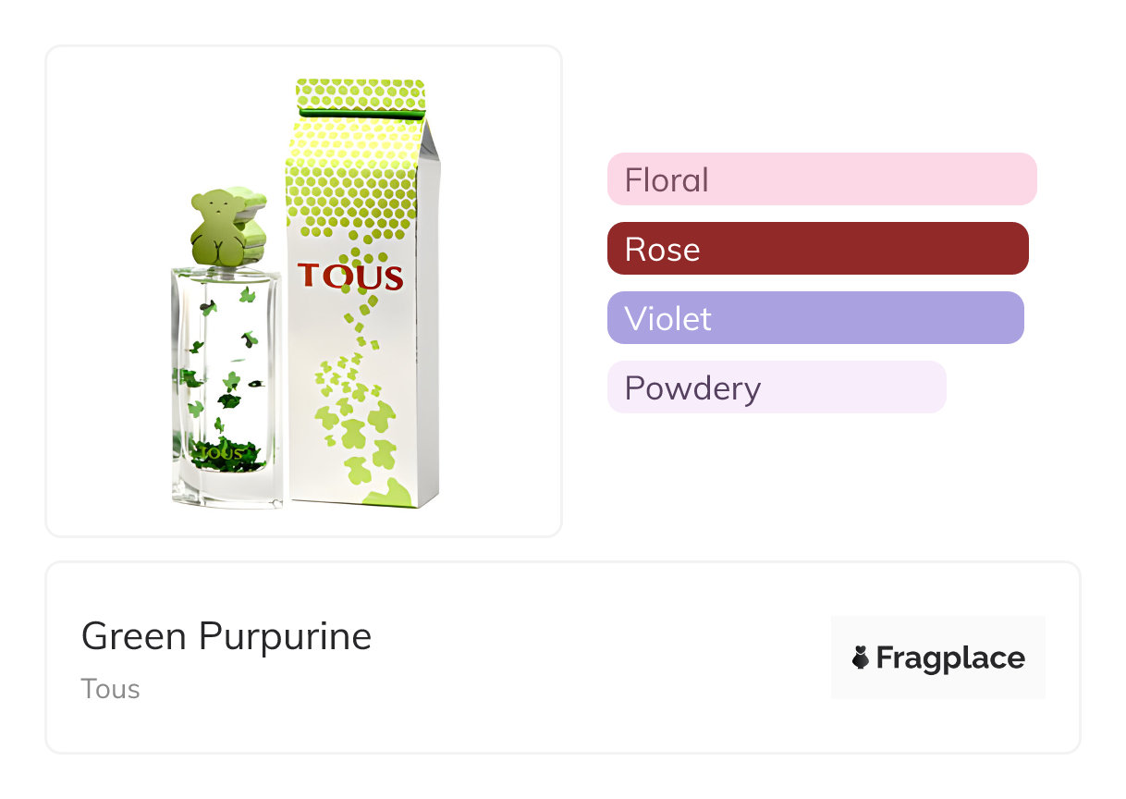Select the Powdery accord bar
Viewport: 1126px width, 799px height.
click(x=777, y=387)
